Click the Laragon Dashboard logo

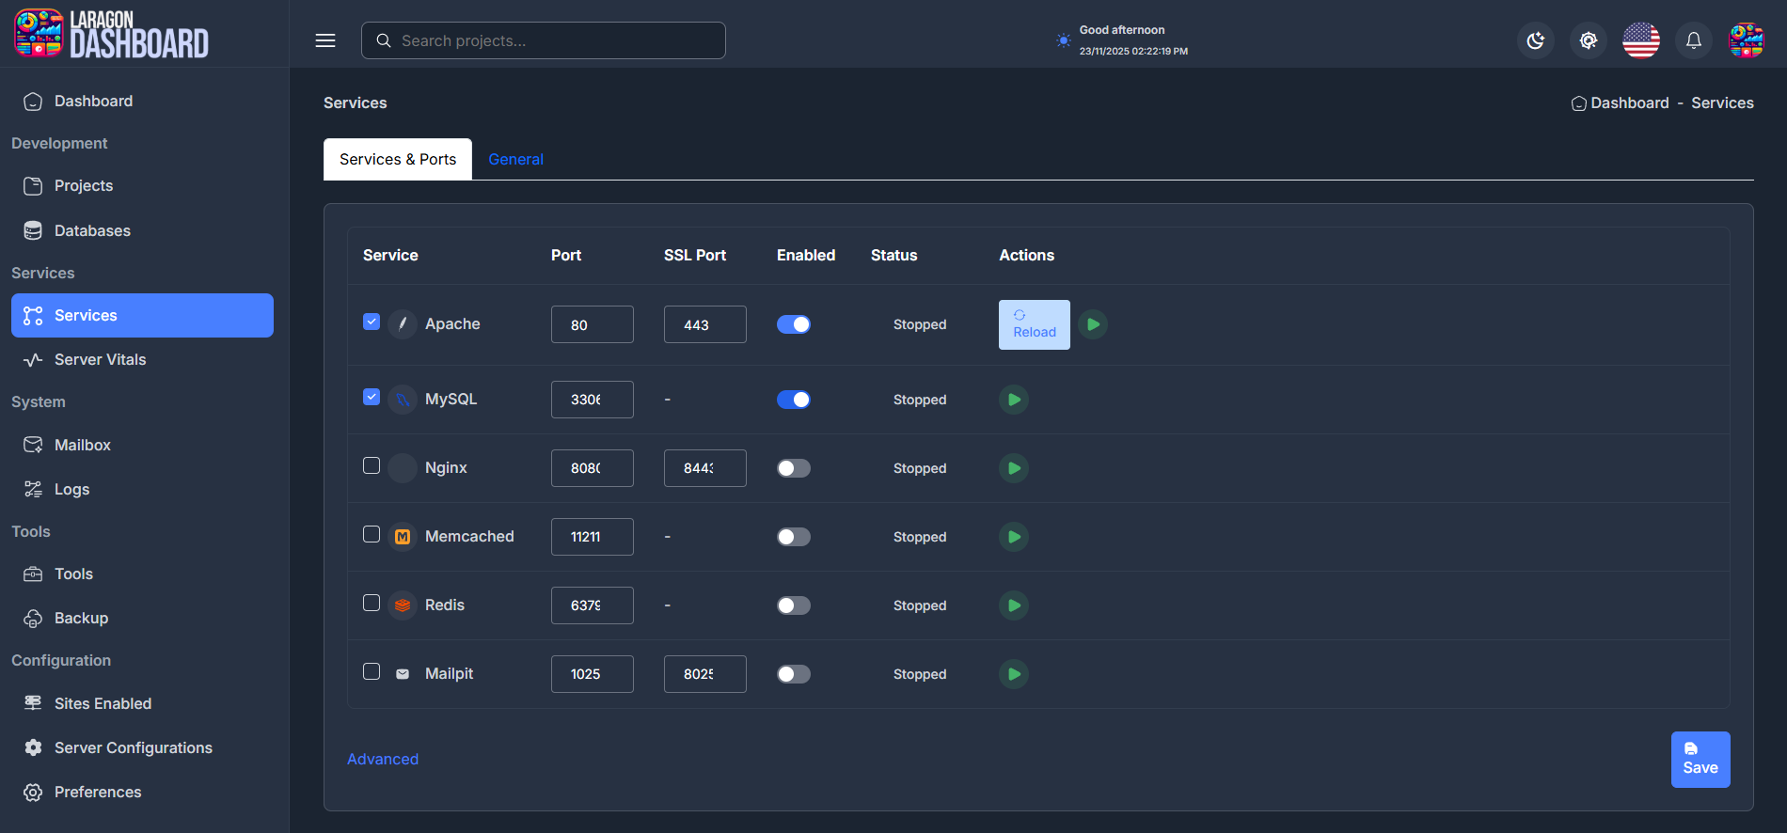(111, 34)
